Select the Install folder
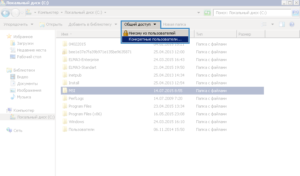Viewport: 300px width, 176px height. tap(74, 83)
